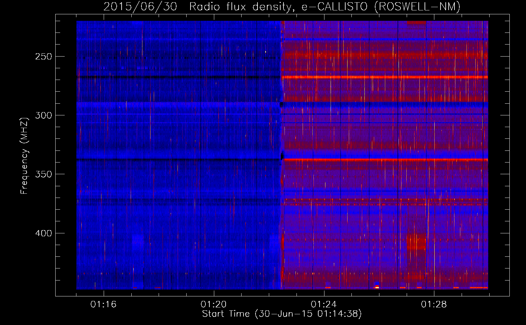This screenshot has height=325, width=526.
Task: Click the red dash at bottom right corner of spectrogram
Action: (479, 288)
